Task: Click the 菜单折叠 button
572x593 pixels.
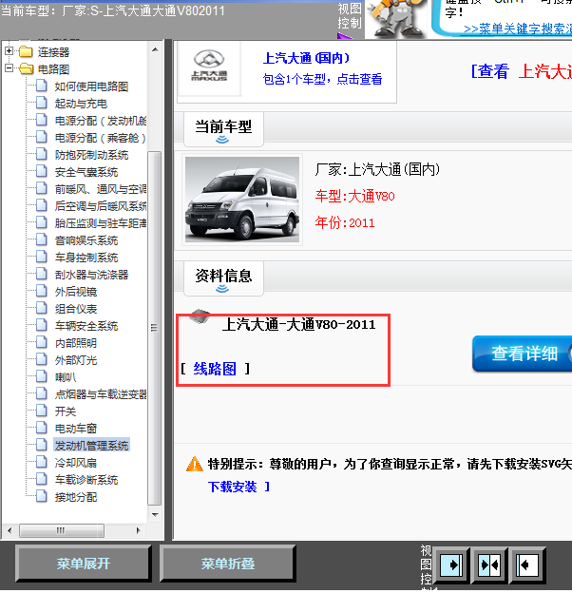Action: click(x=228, y=564)
